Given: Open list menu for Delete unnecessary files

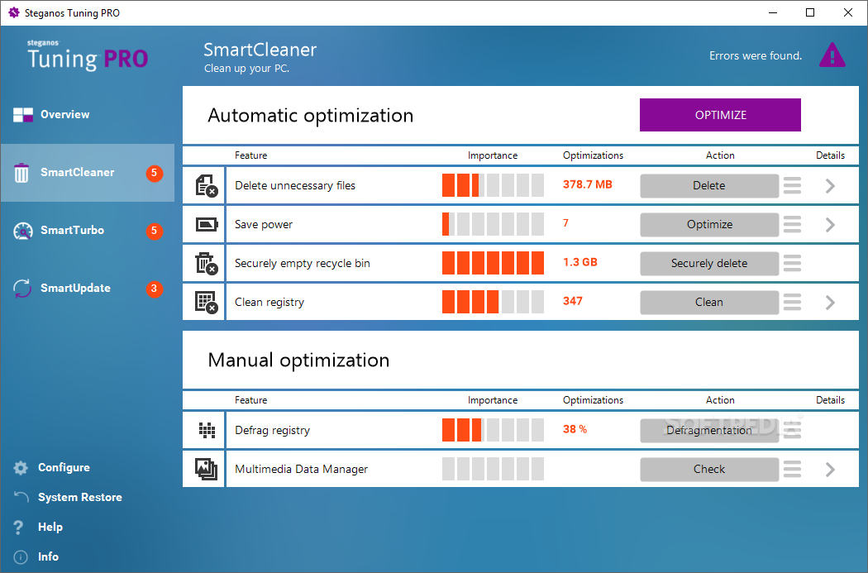Looking at the screenshot, I should (x=792, y=185).
